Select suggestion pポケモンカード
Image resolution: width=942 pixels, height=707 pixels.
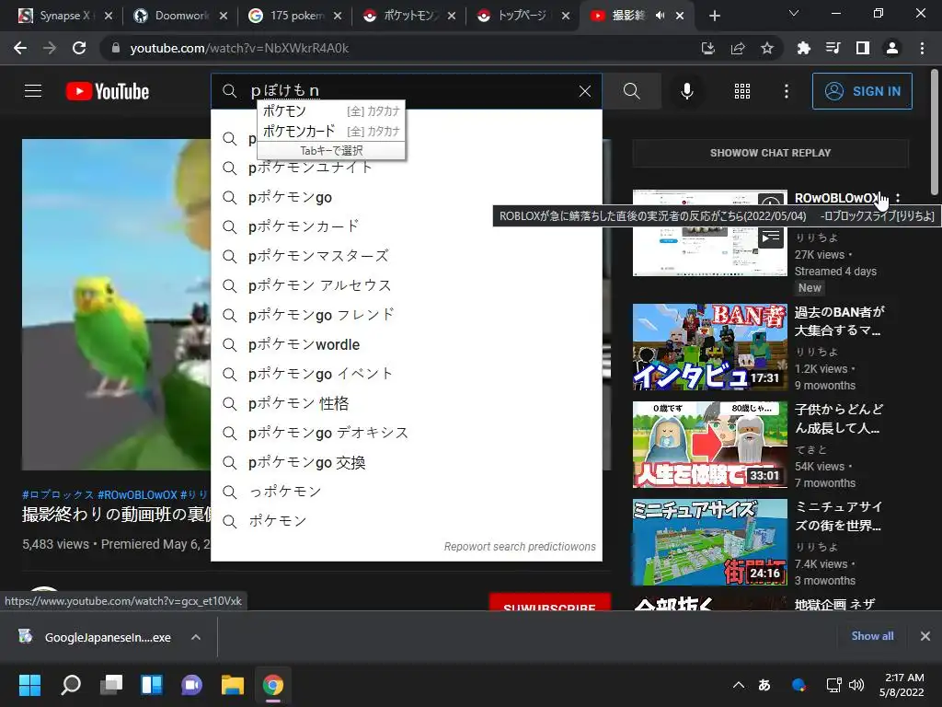pos(406,226)
